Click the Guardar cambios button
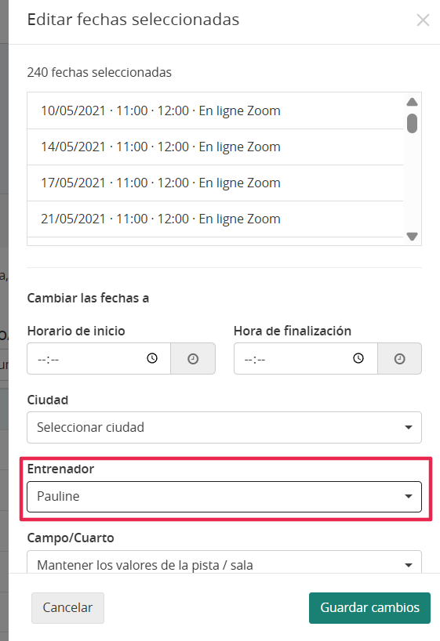This screenshot has height=641, width=440. (x=369, y=608)
